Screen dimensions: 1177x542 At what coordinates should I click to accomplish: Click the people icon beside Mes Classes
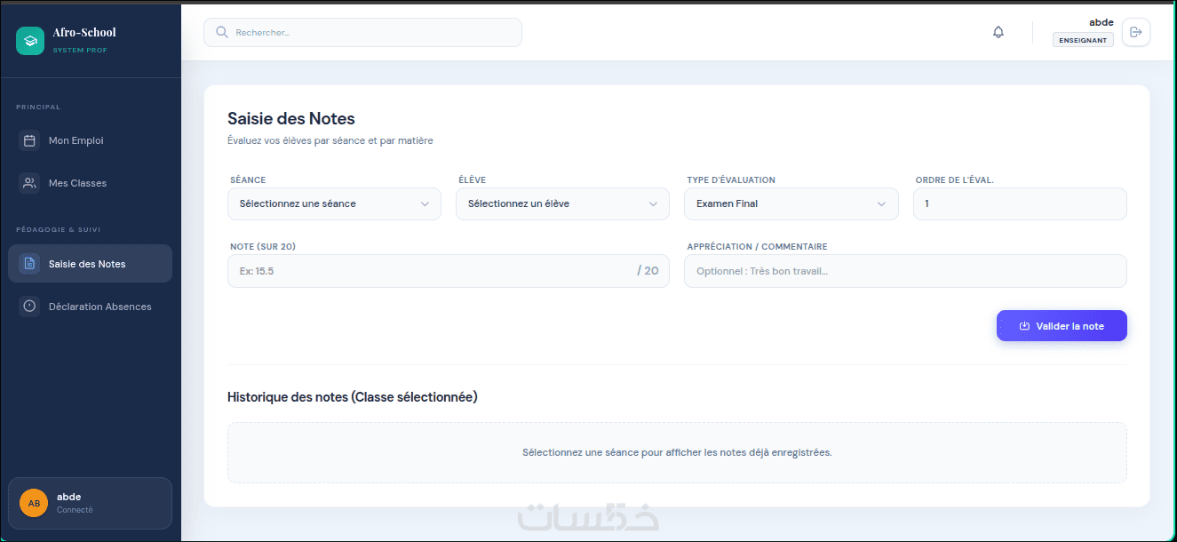29,183
